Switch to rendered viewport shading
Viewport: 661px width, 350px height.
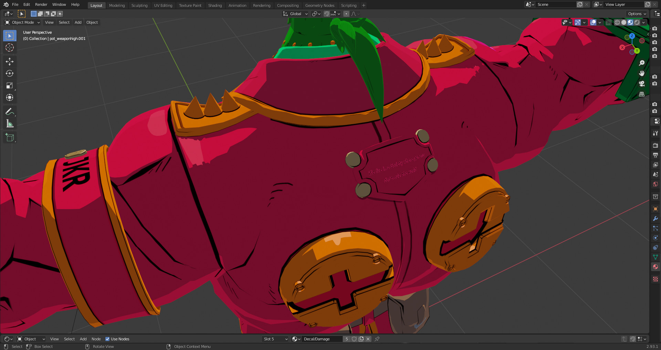[x=637, y=22]
